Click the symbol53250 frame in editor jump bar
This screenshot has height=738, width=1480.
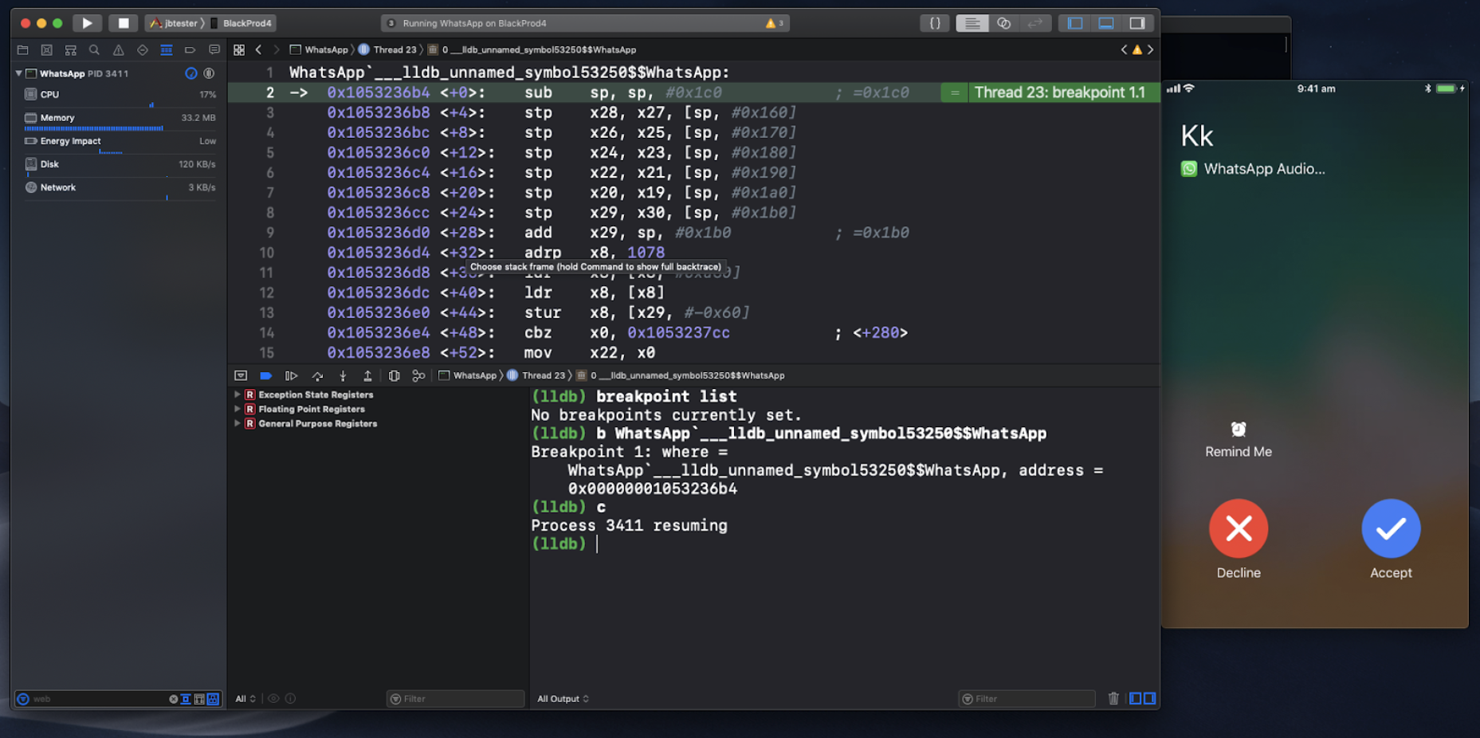(532, 49)
